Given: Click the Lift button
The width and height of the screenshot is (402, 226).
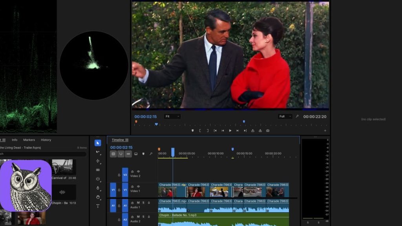Looking at the screenshot, I should pos(252,131).
